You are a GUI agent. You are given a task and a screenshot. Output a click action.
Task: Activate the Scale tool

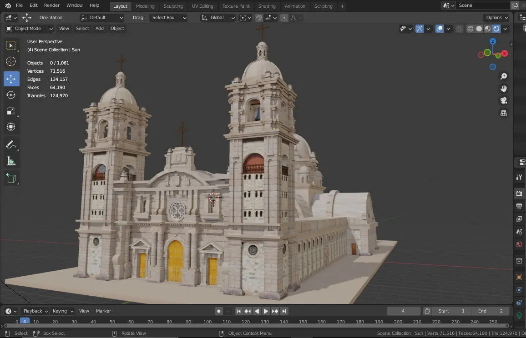tap(11, 111)
